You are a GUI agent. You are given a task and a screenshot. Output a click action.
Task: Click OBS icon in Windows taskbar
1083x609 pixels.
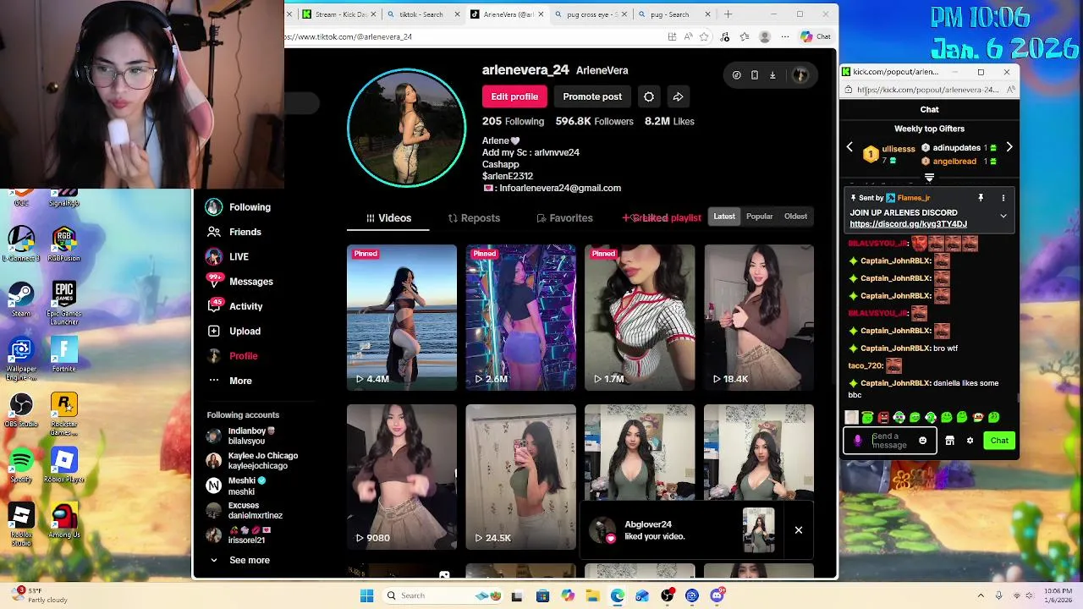point(668,595)
